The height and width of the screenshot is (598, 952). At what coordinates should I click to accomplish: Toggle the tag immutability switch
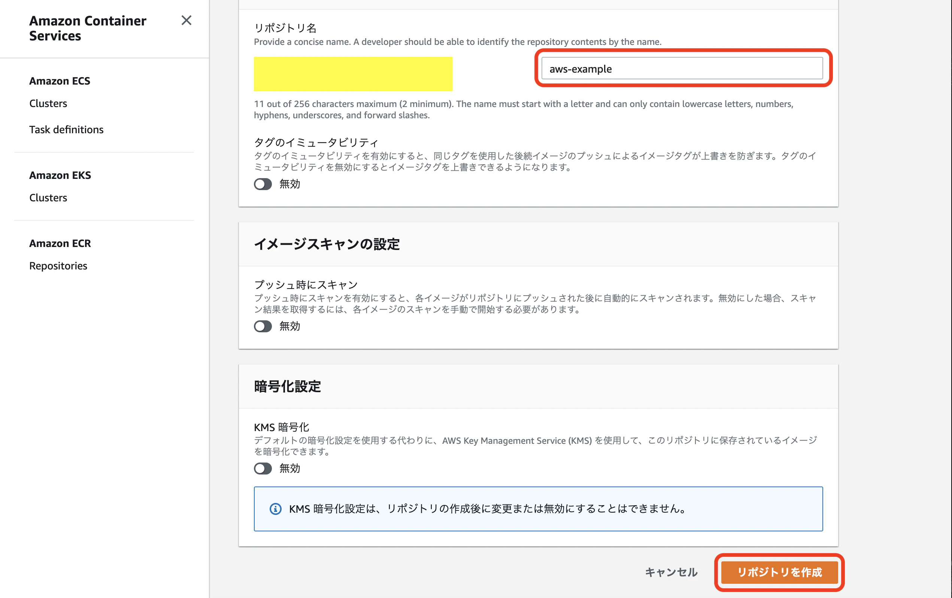pyautogui.click(x=263, y=184)
